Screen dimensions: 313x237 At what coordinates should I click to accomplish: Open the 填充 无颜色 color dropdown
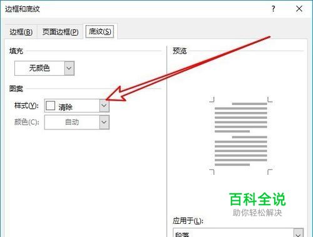pyautogui.click(x=69, y=68)
